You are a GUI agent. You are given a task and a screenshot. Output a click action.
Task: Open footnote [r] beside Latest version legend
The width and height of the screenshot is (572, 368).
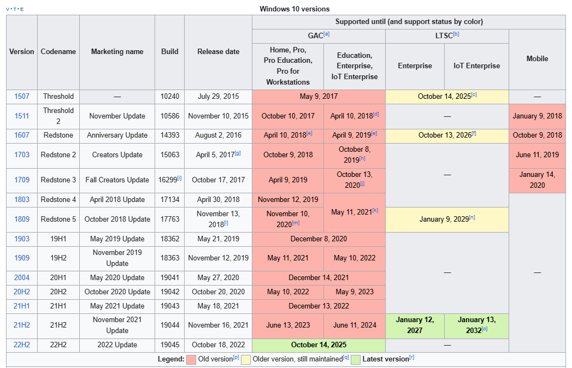[412, 358]
